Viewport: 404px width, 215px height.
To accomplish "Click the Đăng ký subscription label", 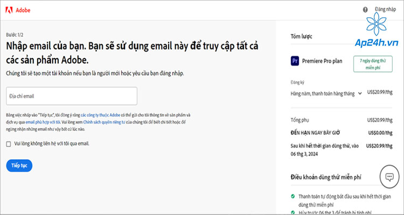I will (x=297, y=83).
